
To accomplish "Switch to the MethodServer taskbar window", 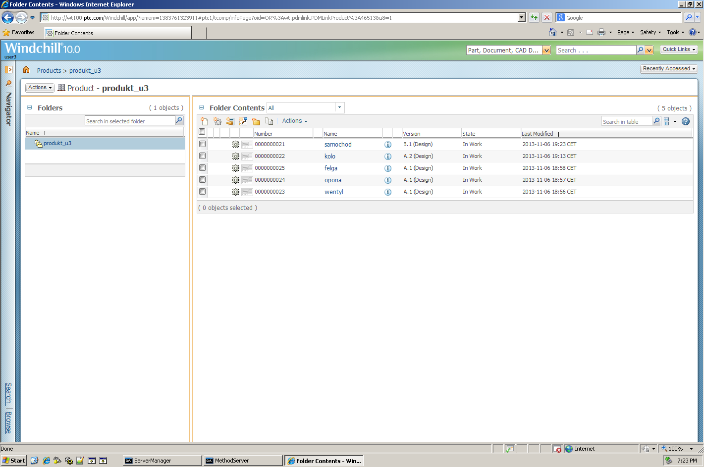I will 243,461.
